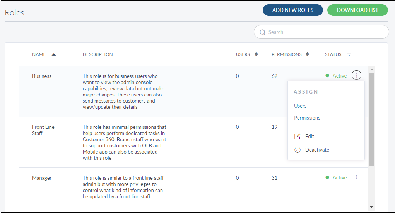This screenshot has height=213, width=395.
Task: Click the Download List button
Action: [357, 10]
